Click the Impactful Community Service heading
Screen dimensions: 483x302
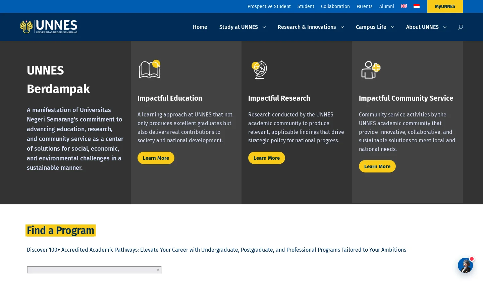pyautogui.click(x=406, y=98)
